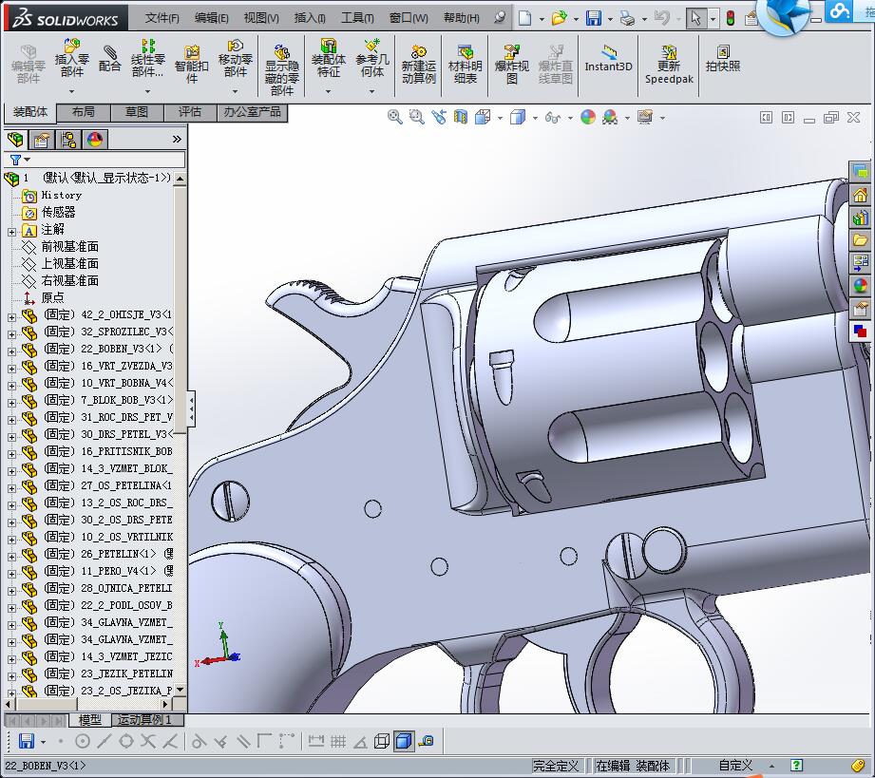Click the New Motion Study (新建运动算例) icon
This screenshot has height=778, width=875.
[x=418, y=57]
